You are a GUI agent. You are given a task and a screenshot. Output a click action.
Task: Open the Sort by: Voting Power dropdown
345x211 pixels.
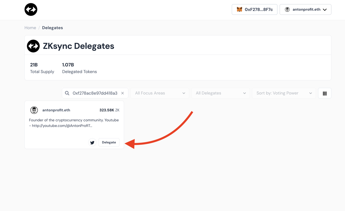(284, 93)
